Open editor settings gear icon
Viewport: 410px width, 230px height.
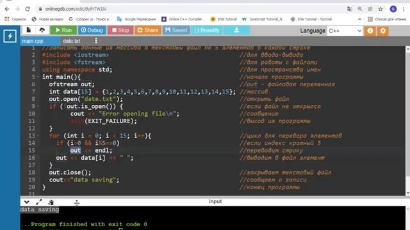click(383, 31)
